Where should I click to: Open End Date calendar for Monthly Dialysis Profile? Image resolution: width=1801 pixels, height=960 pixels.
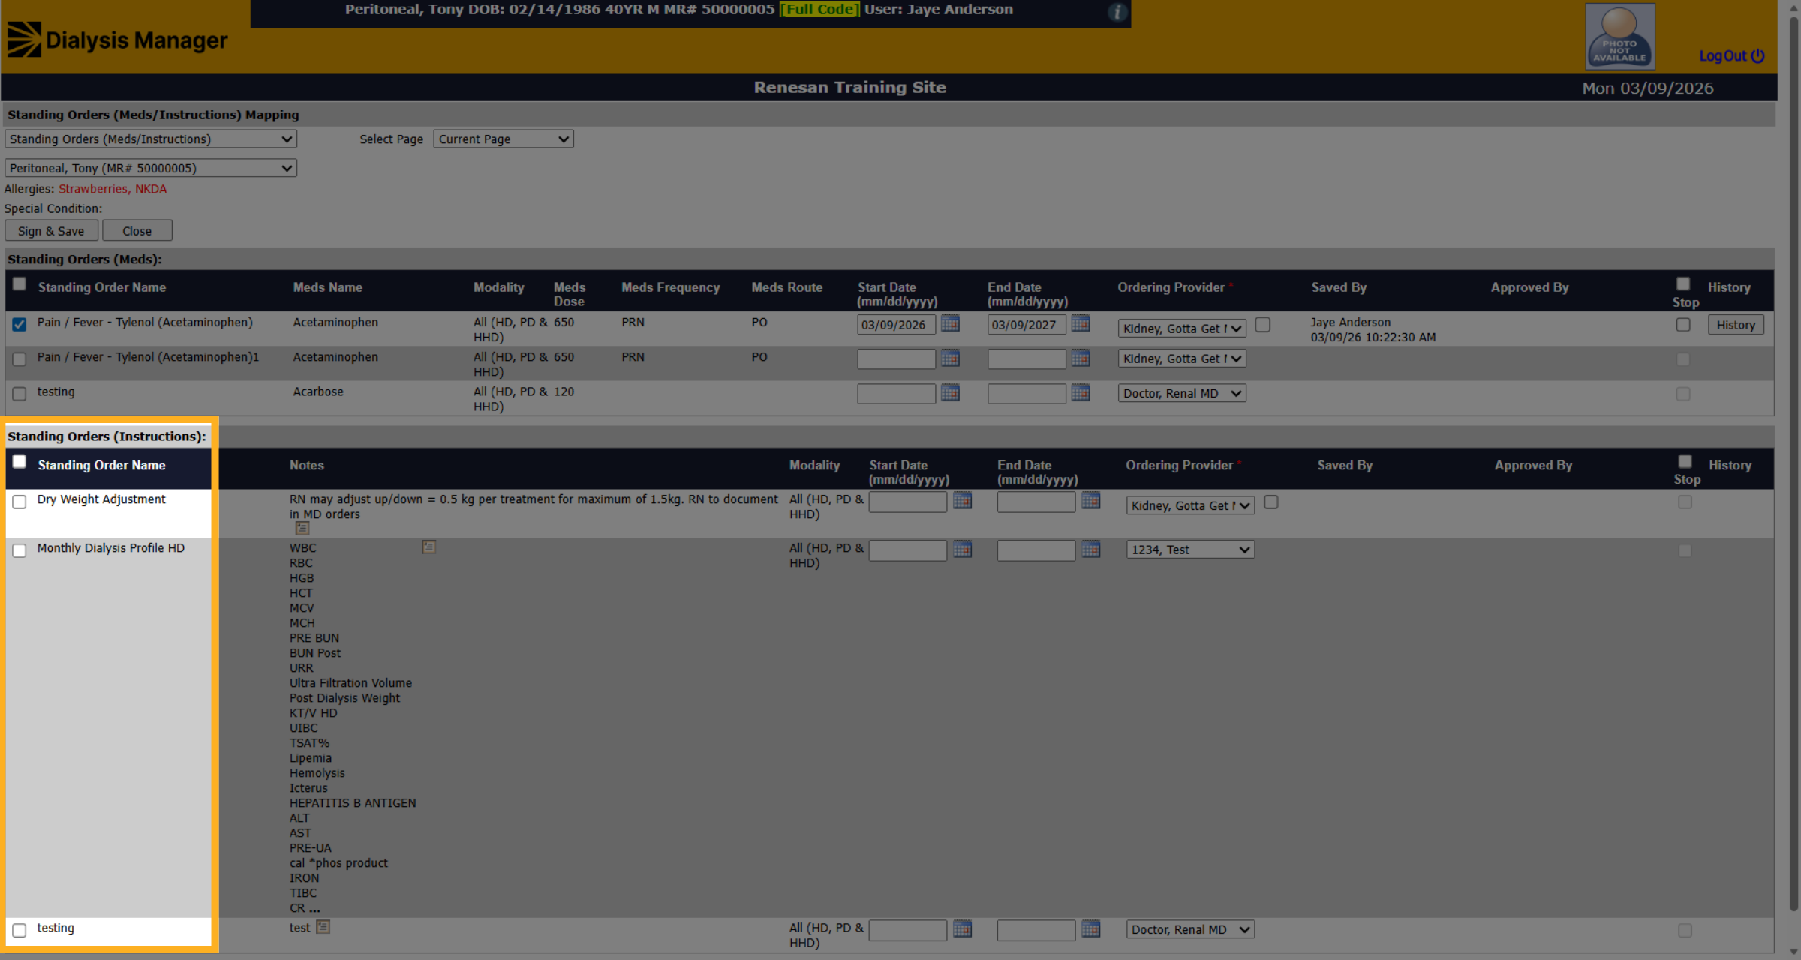pyautogui.click(x=1091, y=550)
